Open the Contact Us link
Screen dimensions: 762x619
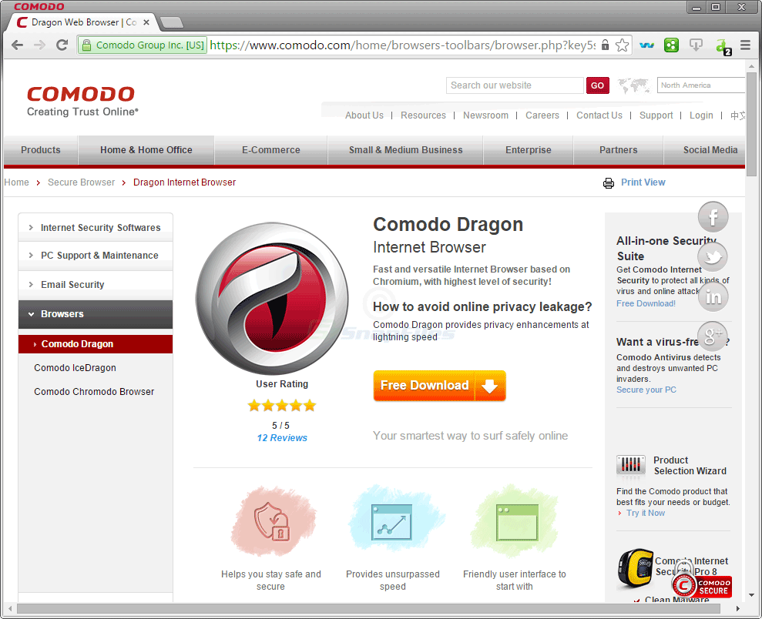(599, 115)
